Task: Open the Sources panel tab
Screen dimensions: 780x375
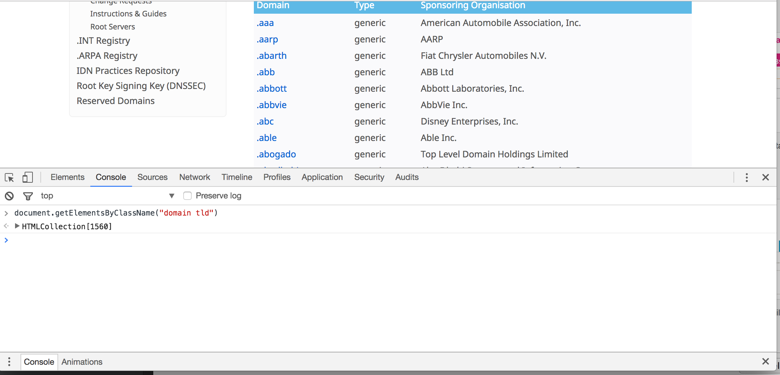Action: click(x=152, y=177)
